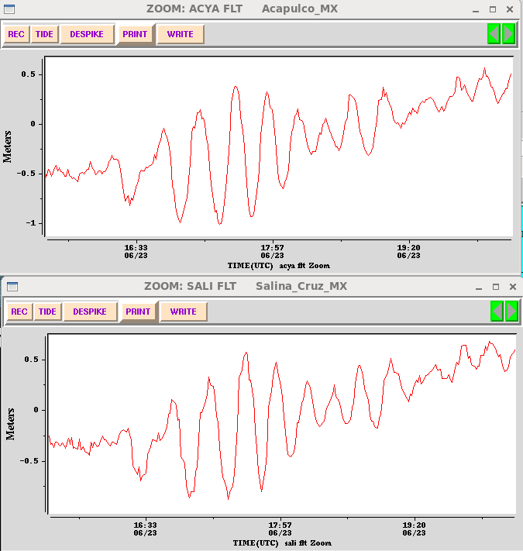The height and width of the screenshot is (551, 523).
Task: Close the Salina_Cruz_MX zoom window
Action: pos(511,286)
